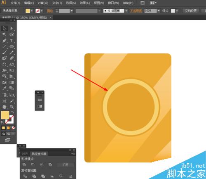Switch to the 路径查找器 tab

39,154
